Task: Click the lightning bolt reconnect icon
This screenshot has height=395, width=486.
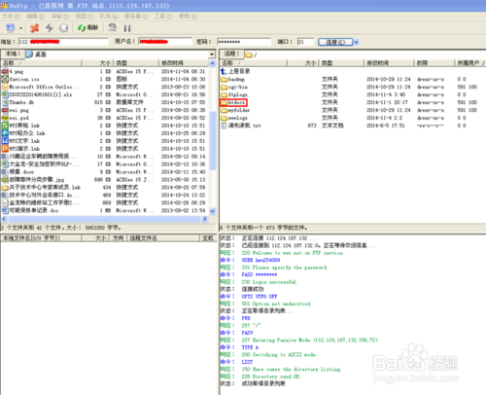Action: [50, 28]
